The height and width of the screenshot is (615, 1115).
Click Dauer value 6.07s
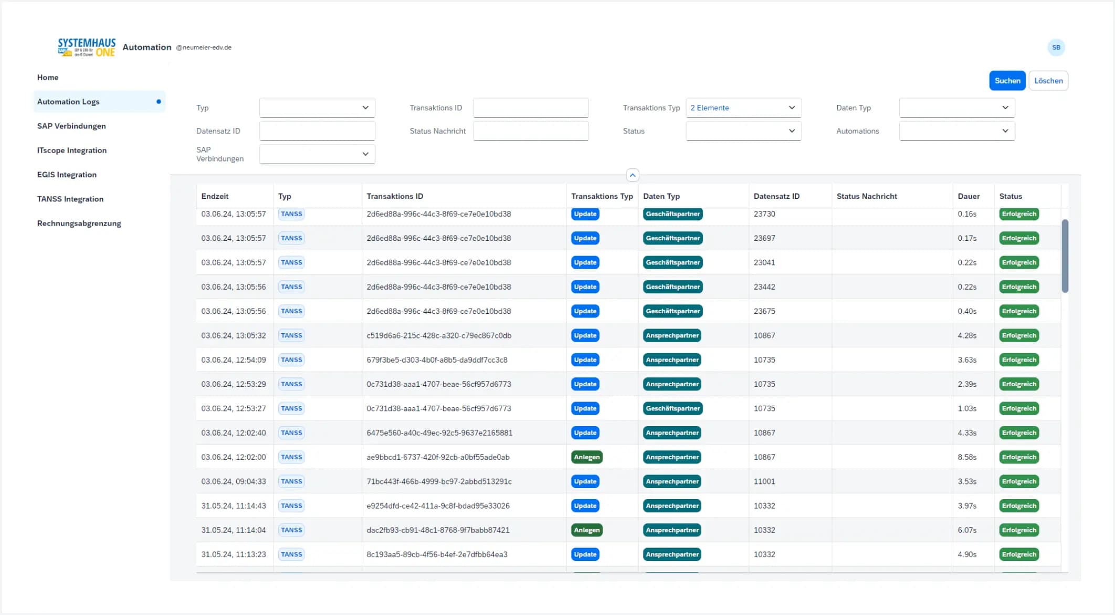(x=967, y=530)
